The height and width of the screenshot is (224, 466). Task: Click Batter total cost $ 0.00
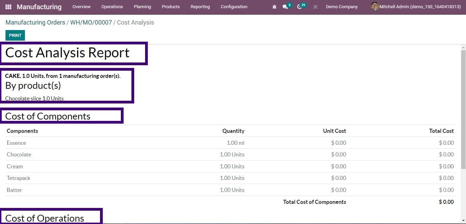(446, 190)
